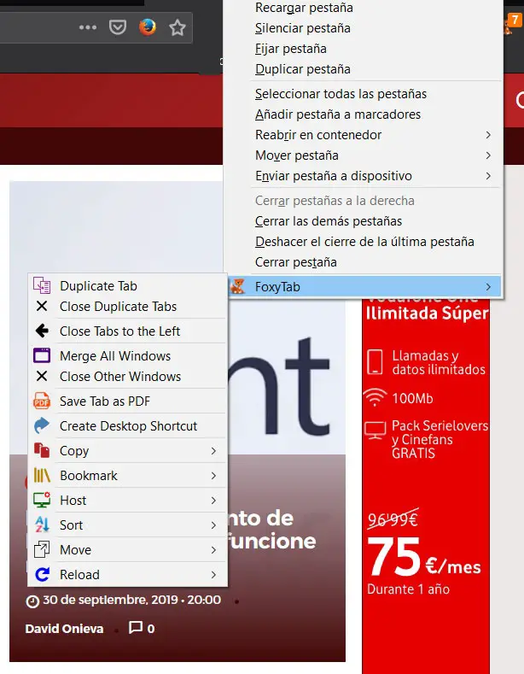The height and width of the screenshot is (674, 524).
Task: Expand the Mover pestaña submenu arrow
Action: pyautogui.click(x=488, y=155)
